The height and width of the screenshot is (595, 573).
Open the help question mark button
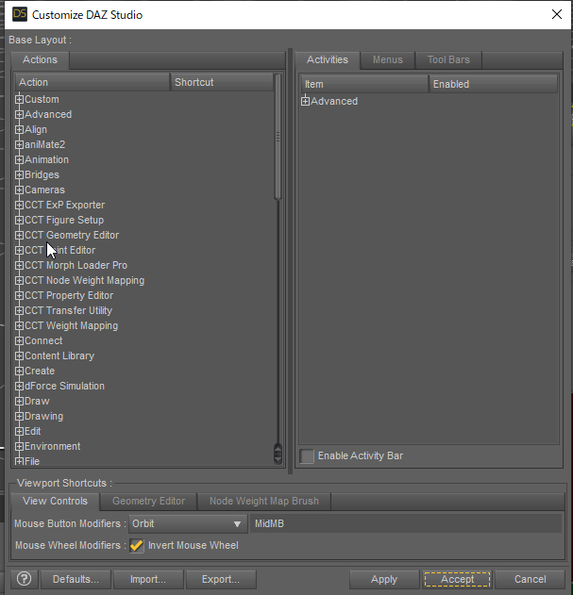coord(24,579)
